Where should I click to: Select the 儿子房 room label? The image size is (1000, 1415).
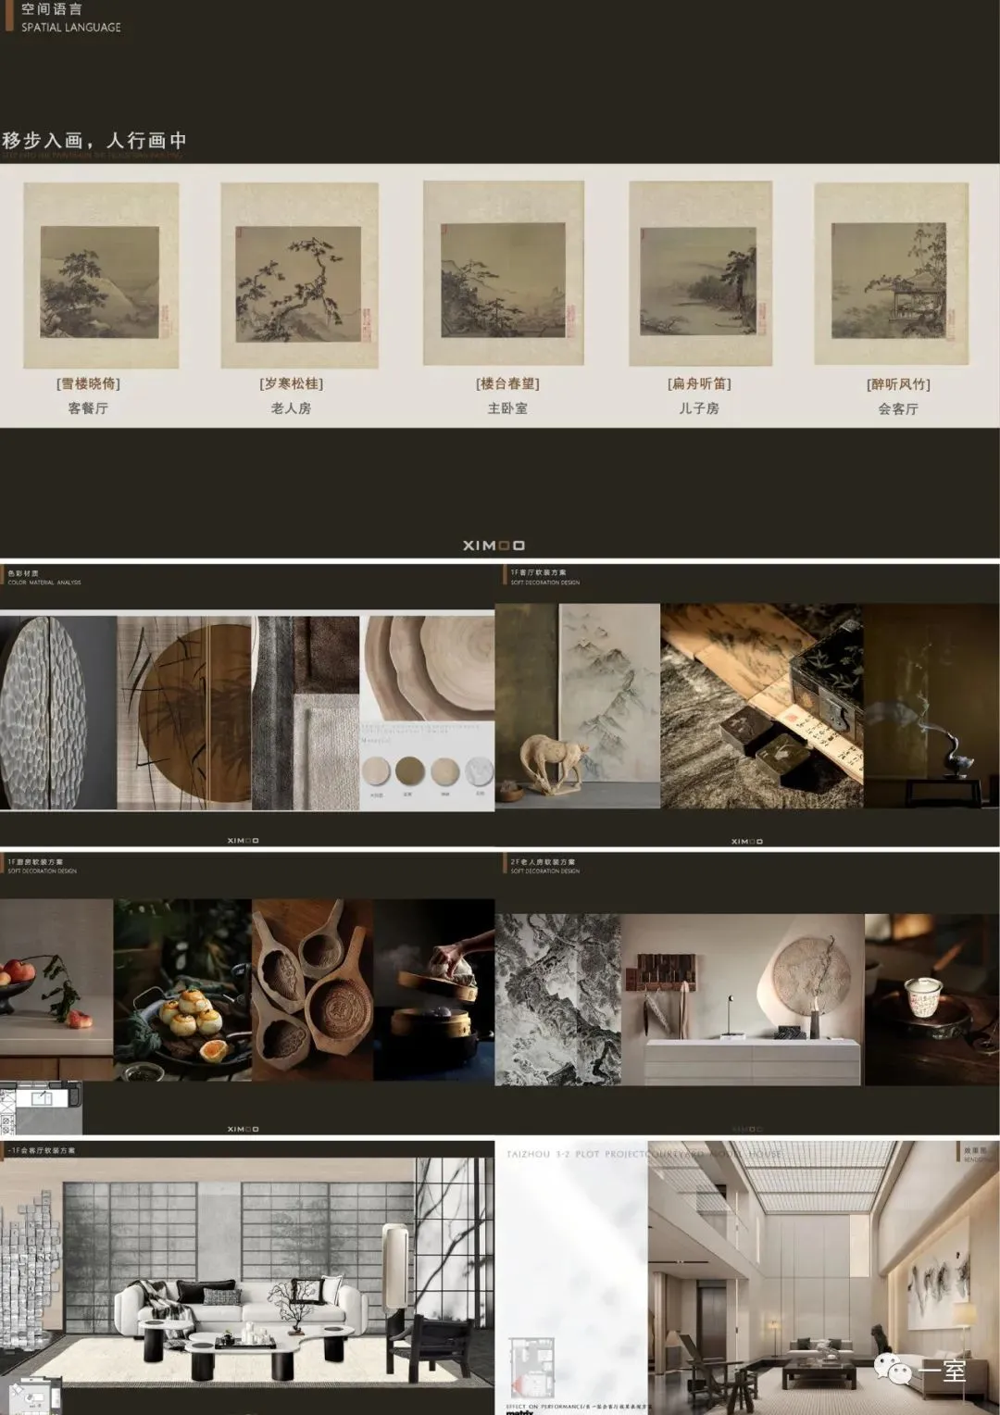point(699,408)
